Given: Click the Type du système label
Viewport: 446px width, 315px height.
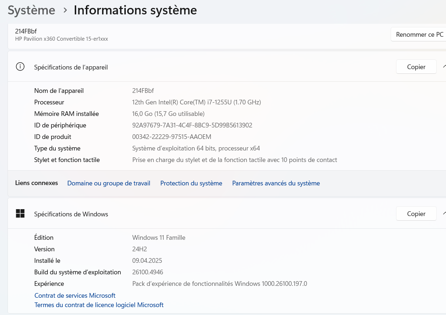Looking at the screenshot, I should click(57, 148).
